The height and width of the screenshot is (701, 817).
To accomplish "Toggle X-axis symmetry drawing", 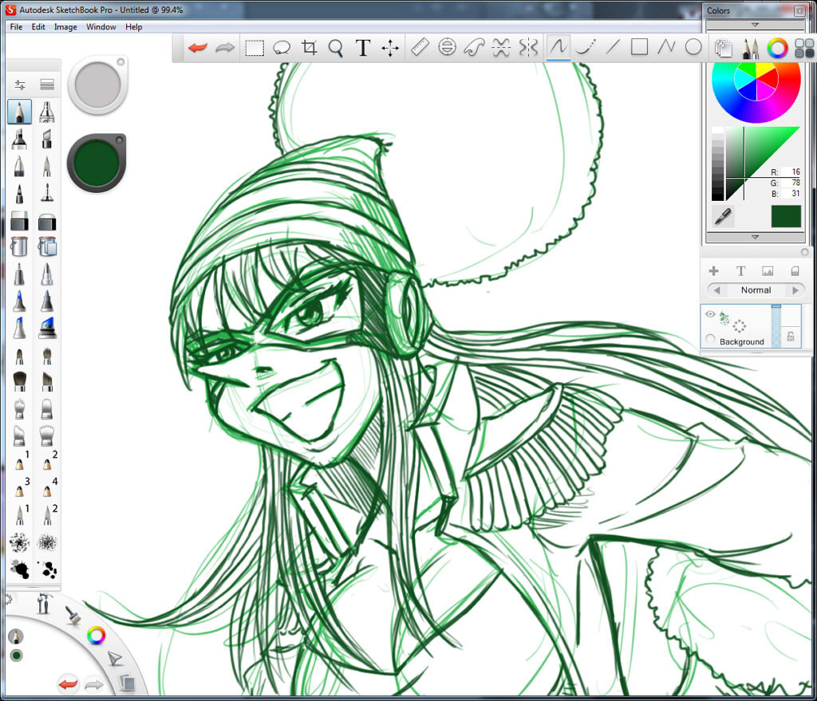I will click(x=501, y=47).
